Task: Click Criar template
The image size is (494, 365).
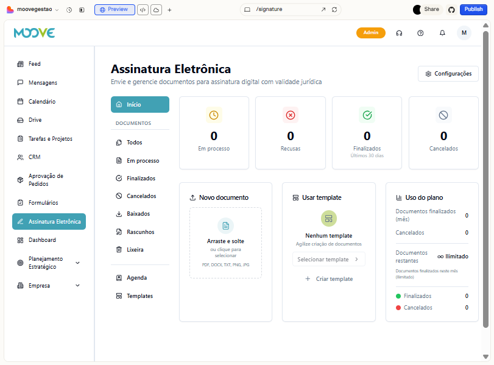Action: (x=328, y=279)
